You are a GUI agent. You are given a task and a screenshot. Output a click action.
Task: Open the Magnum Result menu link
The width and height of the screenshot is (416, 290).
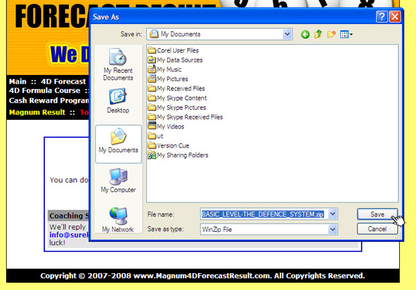pos(37,113)
